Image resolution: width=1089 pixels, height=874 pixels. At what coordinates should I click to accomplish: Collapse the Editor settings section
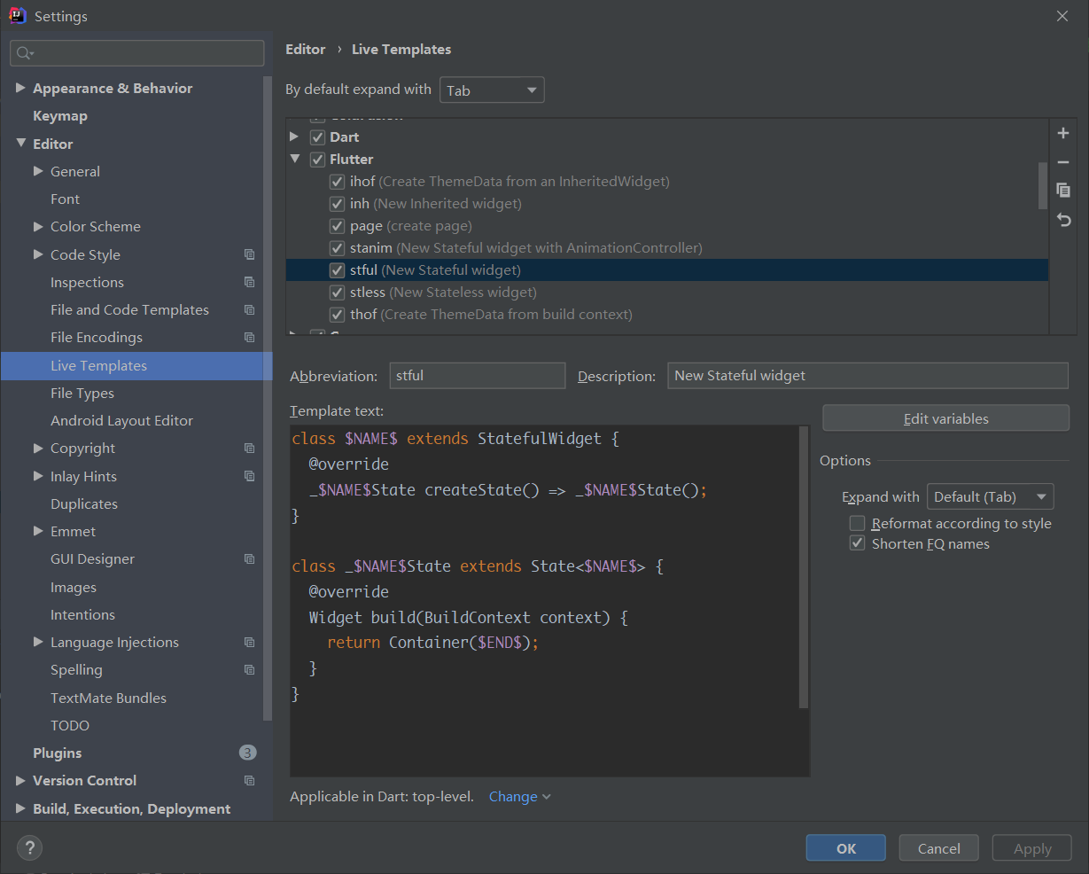click(x=20, y=143)
